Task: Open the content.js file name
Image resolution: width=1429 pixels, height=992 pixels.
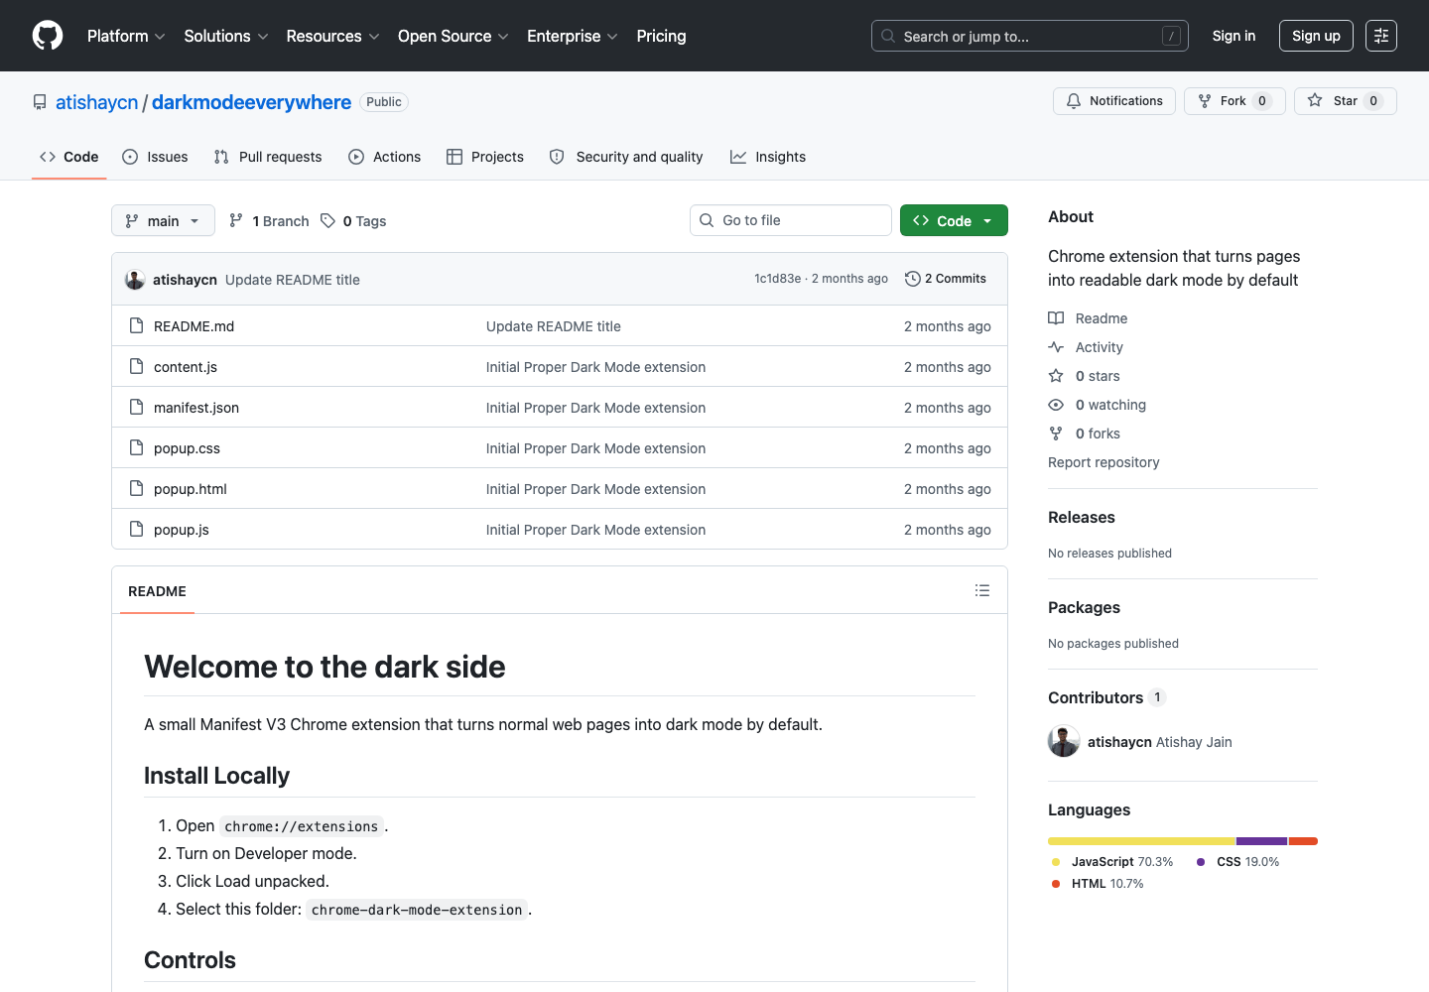Action: point(186,367)
